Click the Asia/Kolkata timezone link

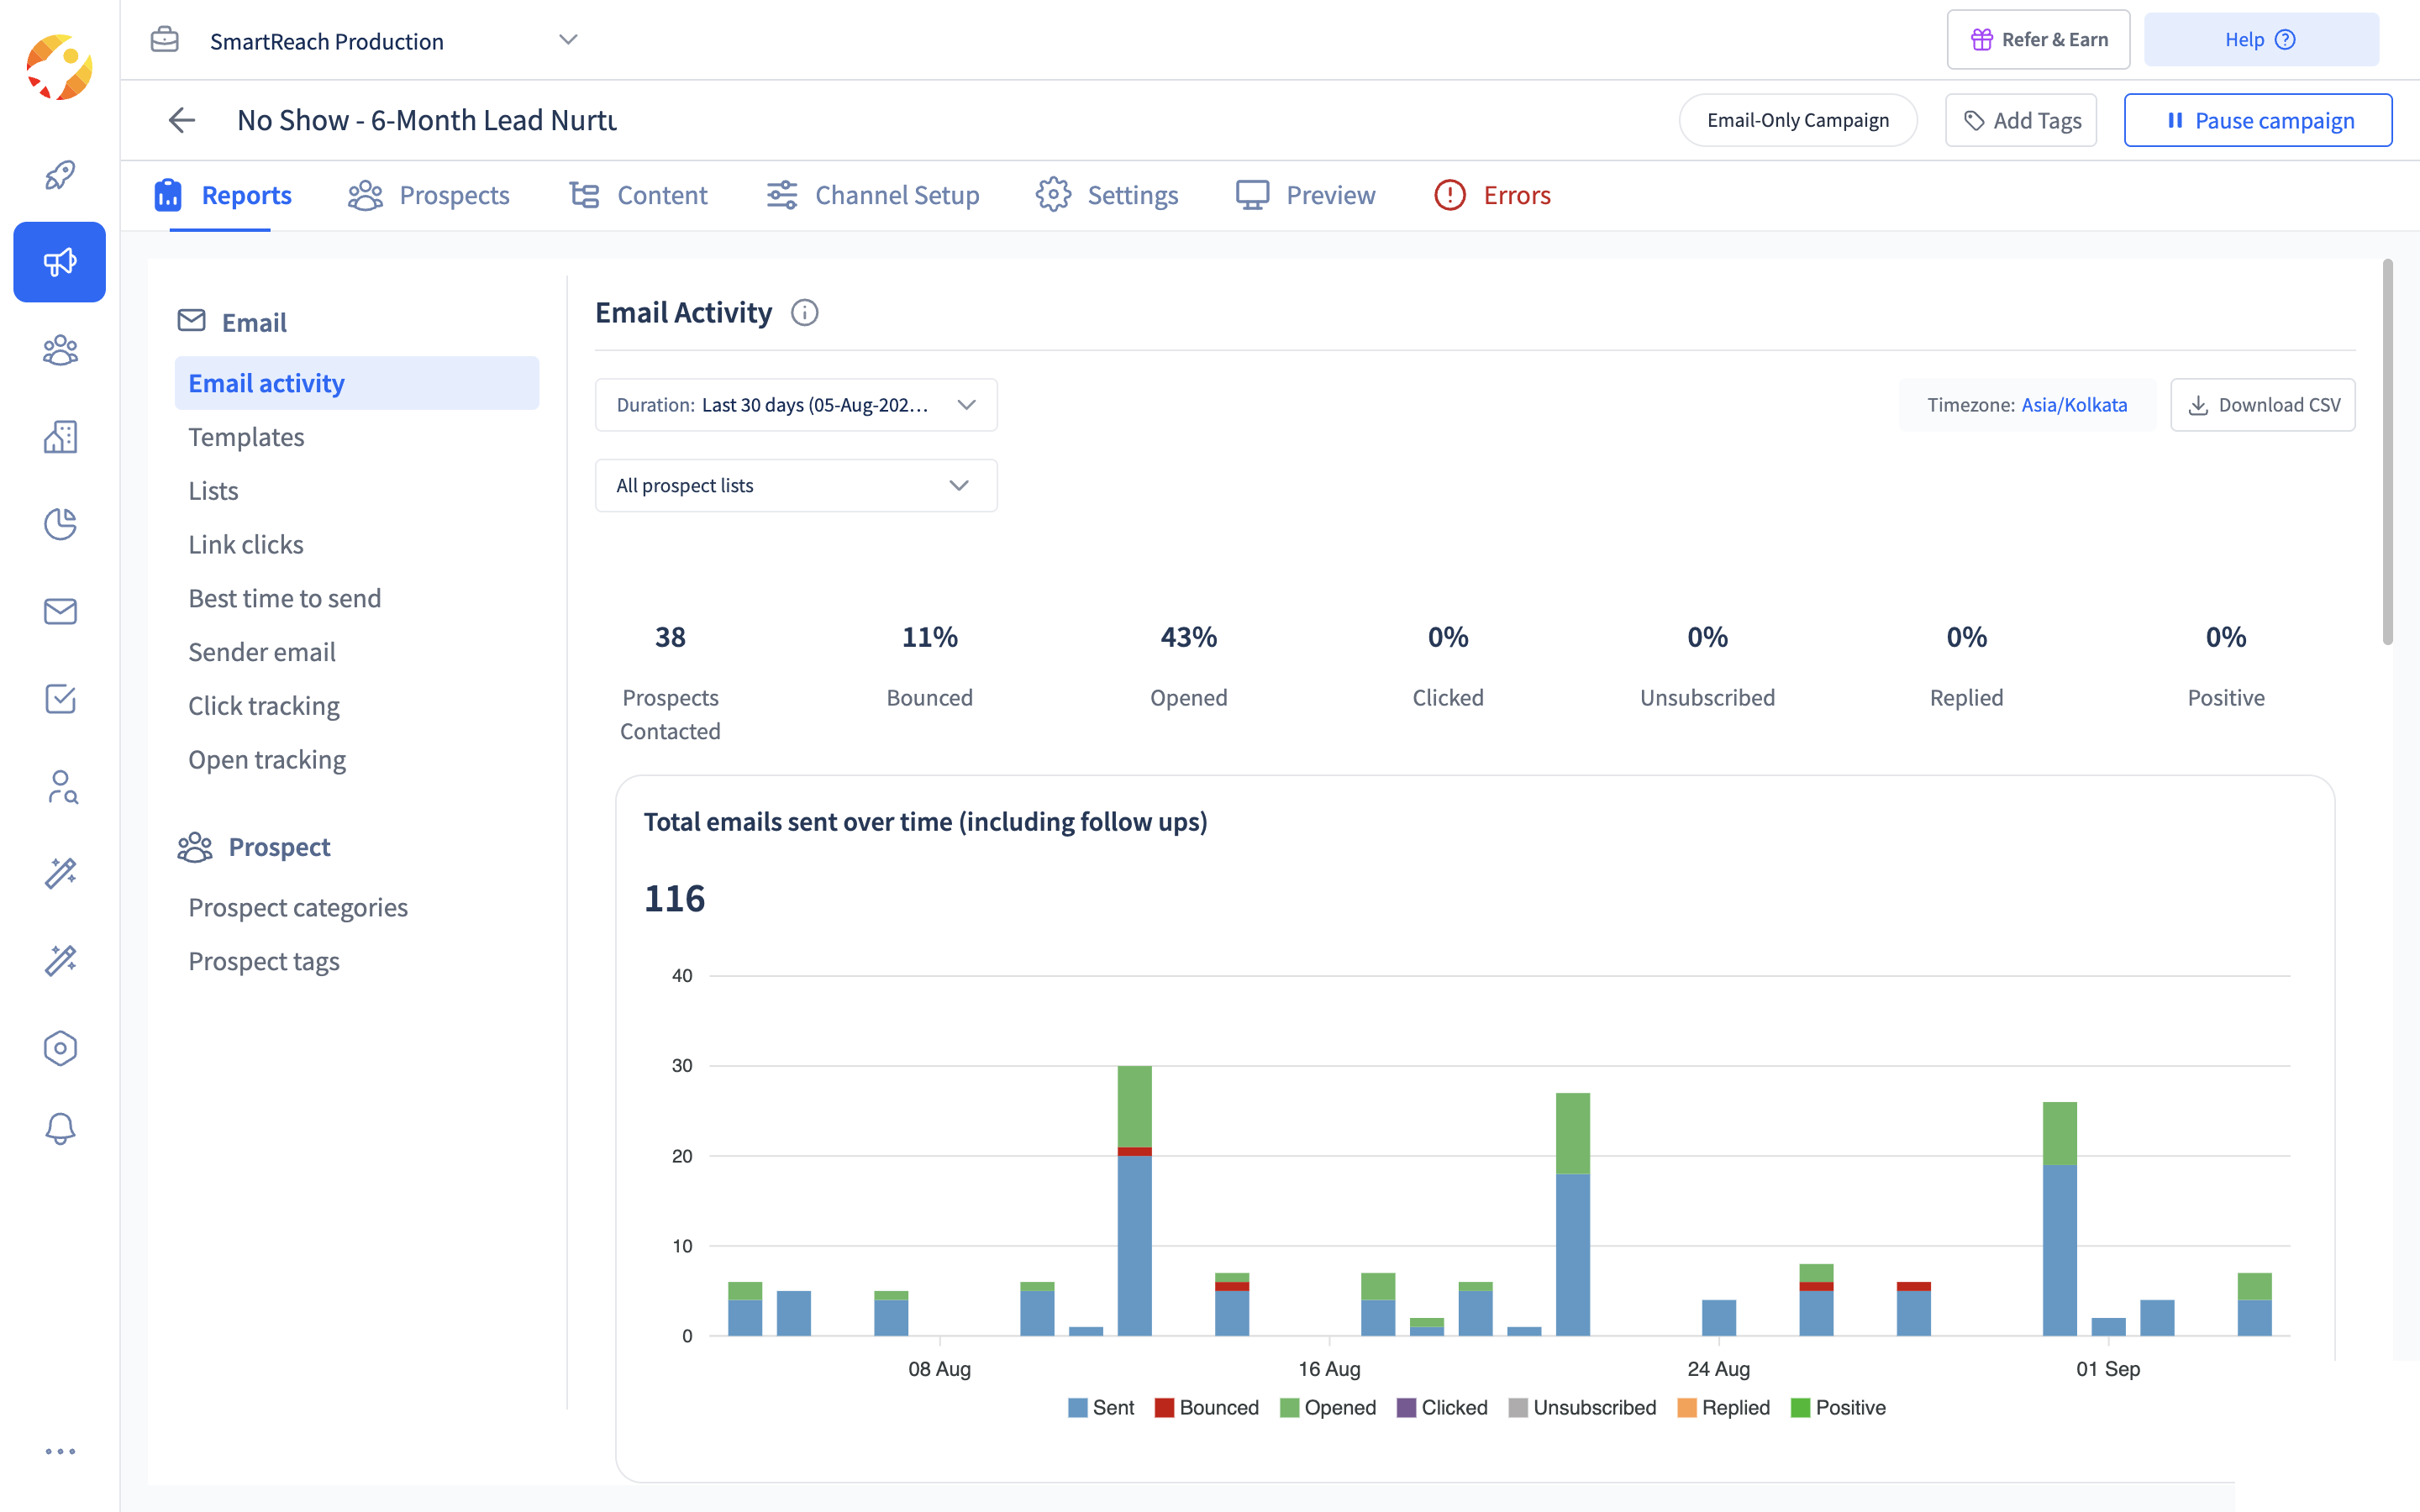[x=2074, y=405]
